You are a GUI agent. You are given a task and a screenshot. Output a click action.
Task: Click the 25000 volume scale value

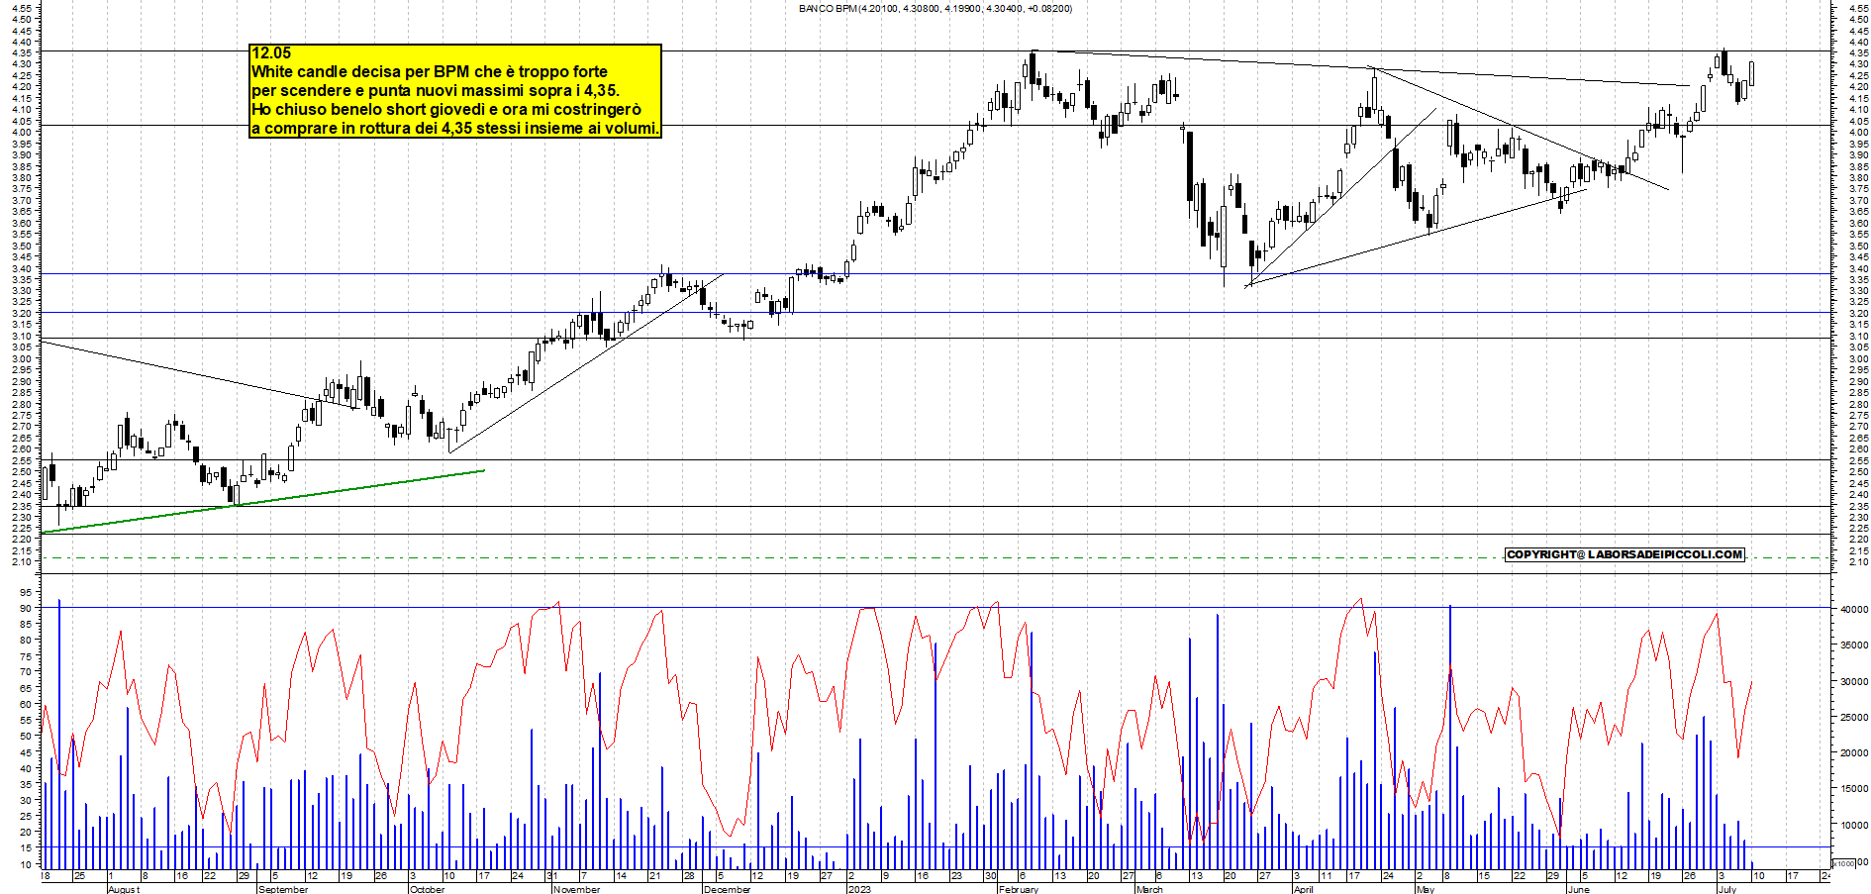pos(1854,717)
